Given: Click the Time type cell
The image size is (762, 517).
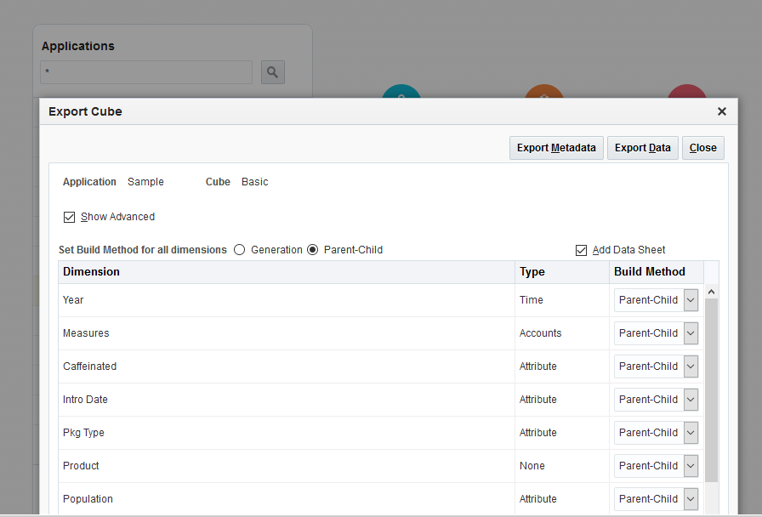Looking at the screenshot, I should tap(562, 300).
